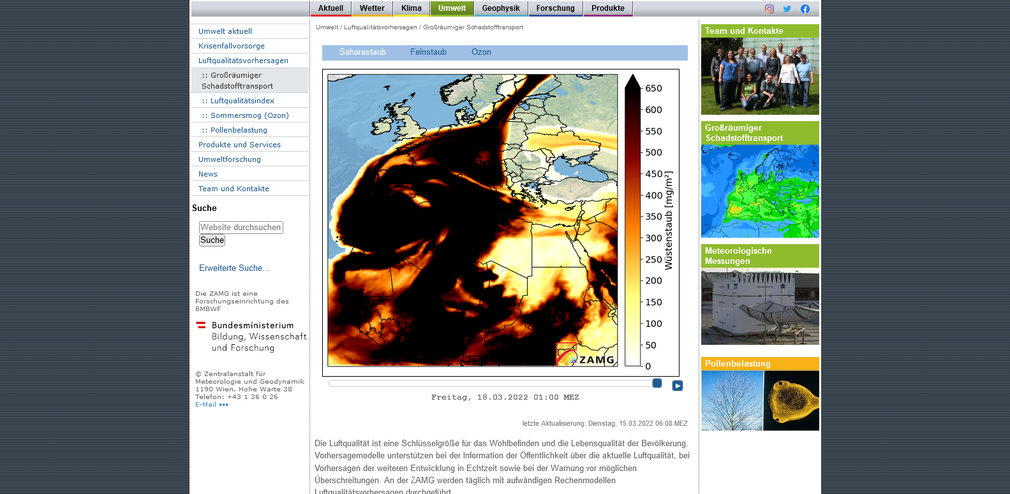
Task: Switch to the Feinstaub tab
Action: 428,52
